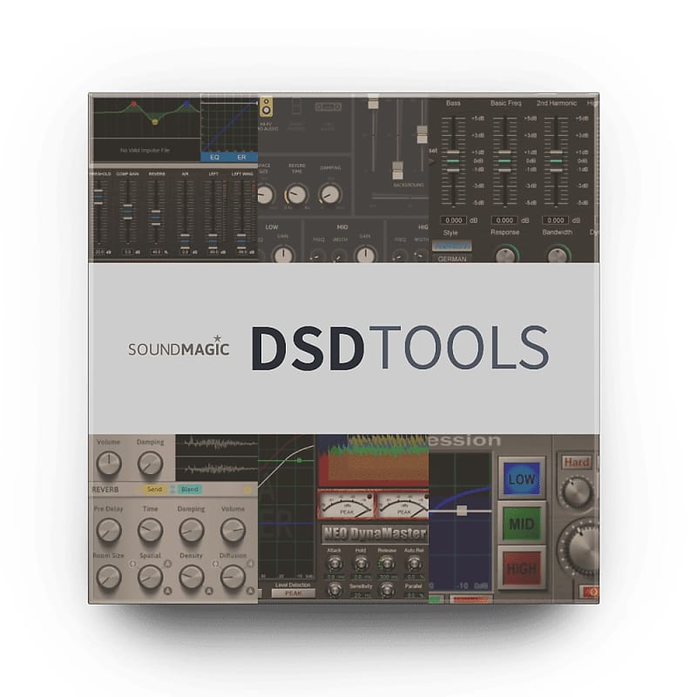Select the GERMAN style option
697x697 pixels.
(452, 259)
